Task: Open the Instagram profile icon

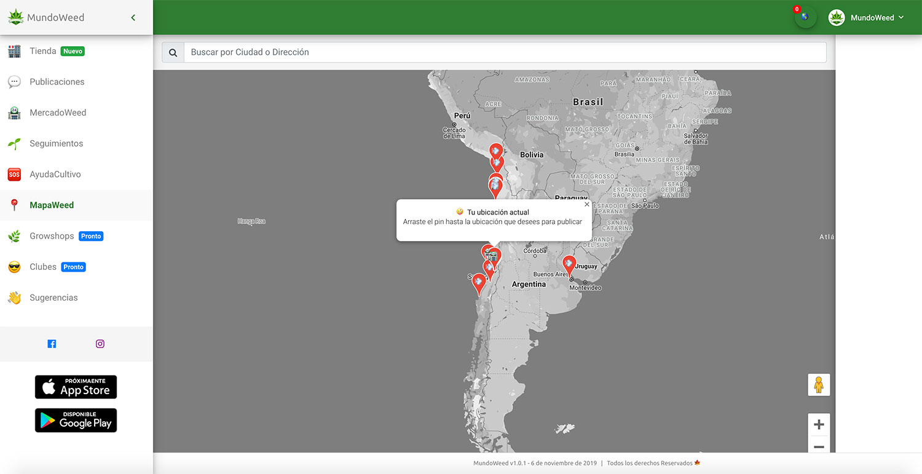Action: (x=100, y=344)
